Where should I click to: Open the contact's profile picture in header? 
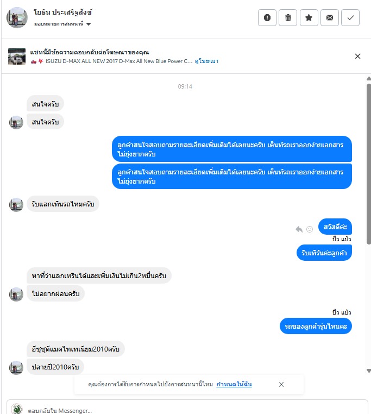pos(17,18)
